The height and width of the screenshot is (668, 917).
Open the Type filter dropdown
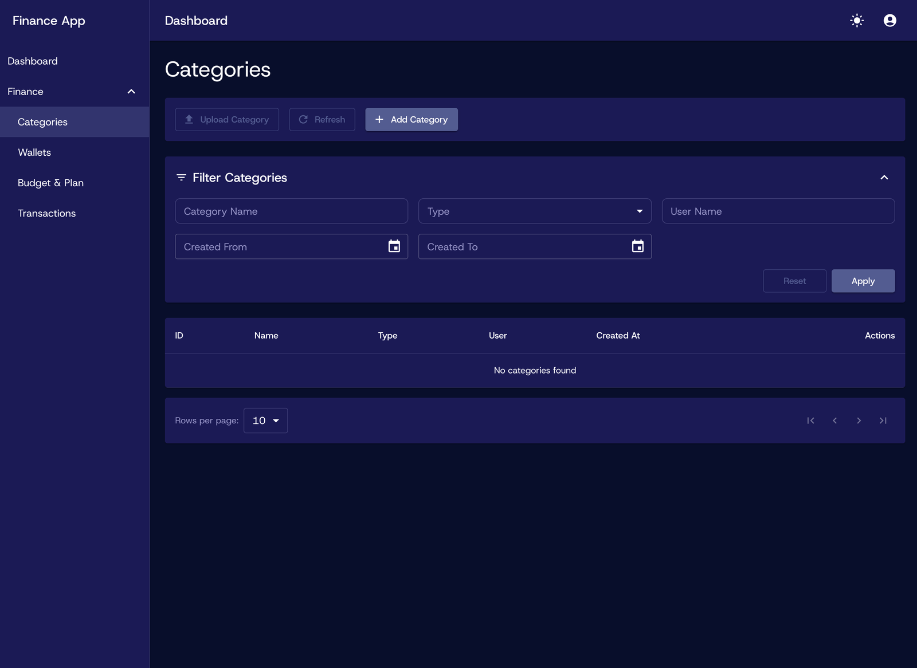pos(534,211)
